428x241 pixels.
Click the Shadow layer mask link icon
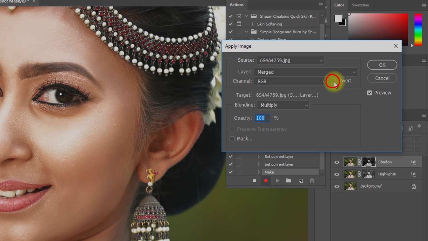click(x=359, y=162)
